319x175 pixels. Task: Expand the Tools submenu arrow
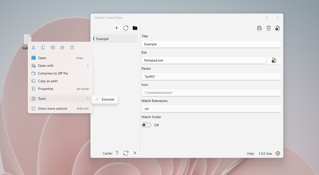pyautogui.click(x=88, y=98)
